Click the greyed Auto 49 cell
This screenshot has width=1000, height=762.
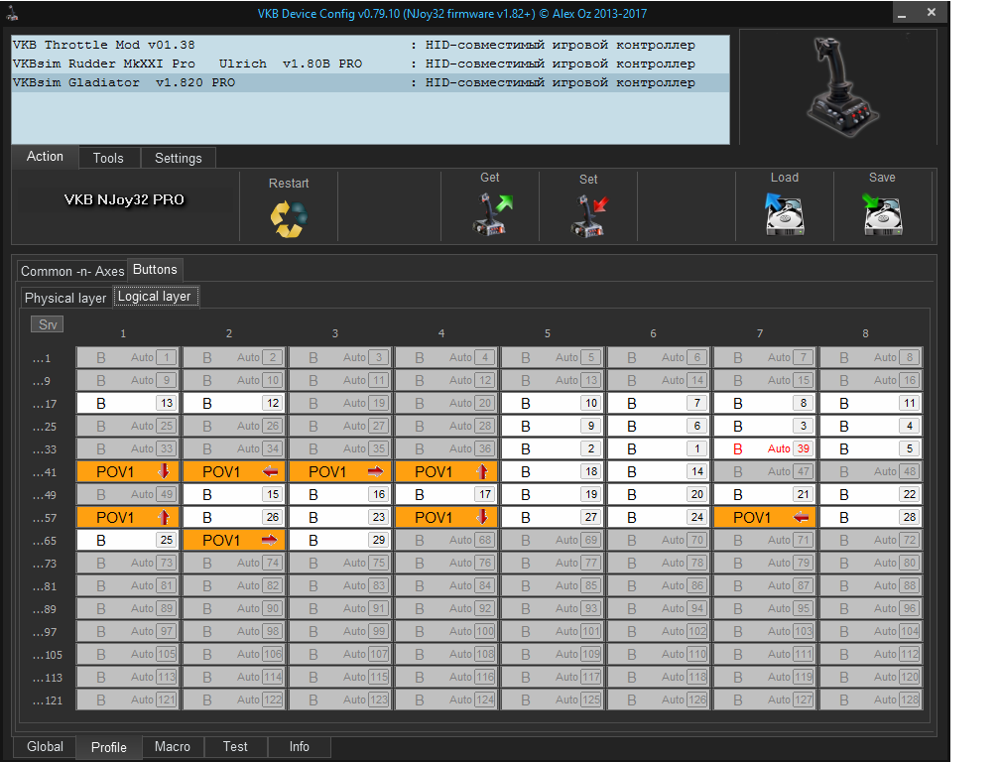click(128, 494)
